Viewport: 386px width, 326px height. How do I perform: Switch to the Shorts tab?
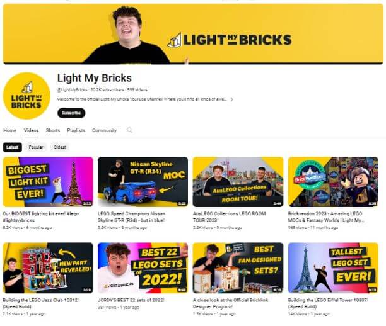(x=53, y=130)
